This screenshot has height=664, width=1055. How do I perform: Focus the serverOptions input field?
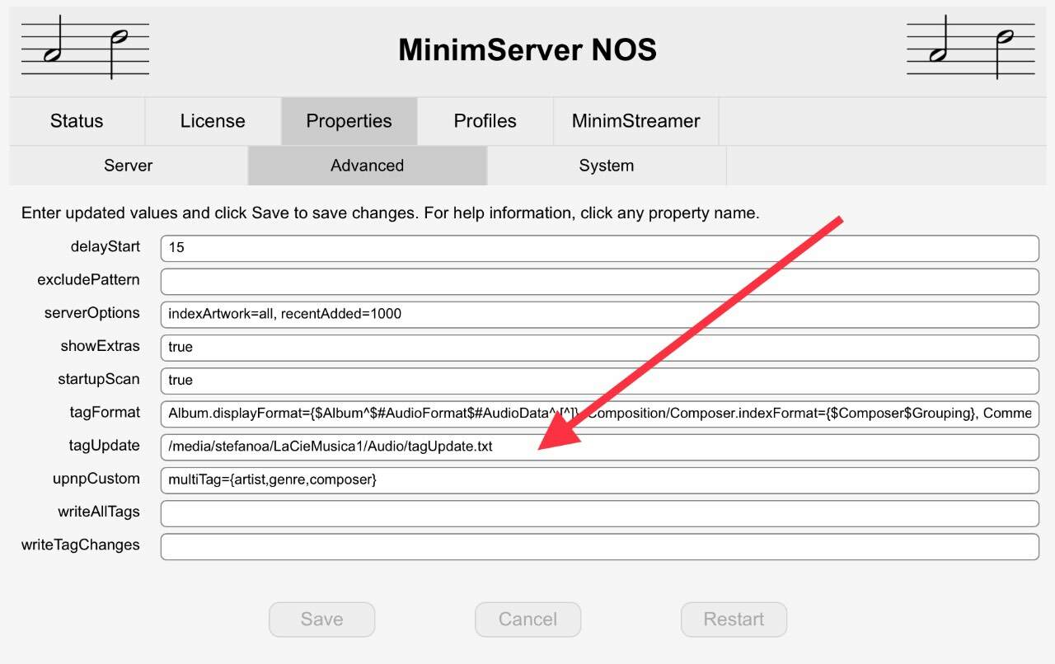point(600,314)
